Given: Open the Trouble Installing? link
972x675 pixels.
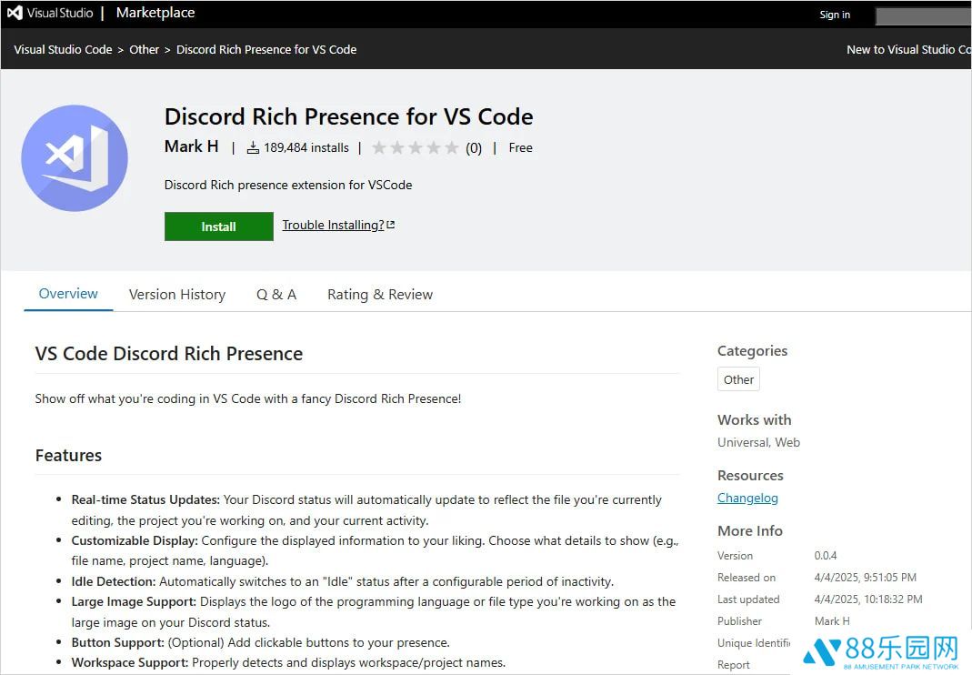Looking at the screenshot, I should tap(333, 226).
